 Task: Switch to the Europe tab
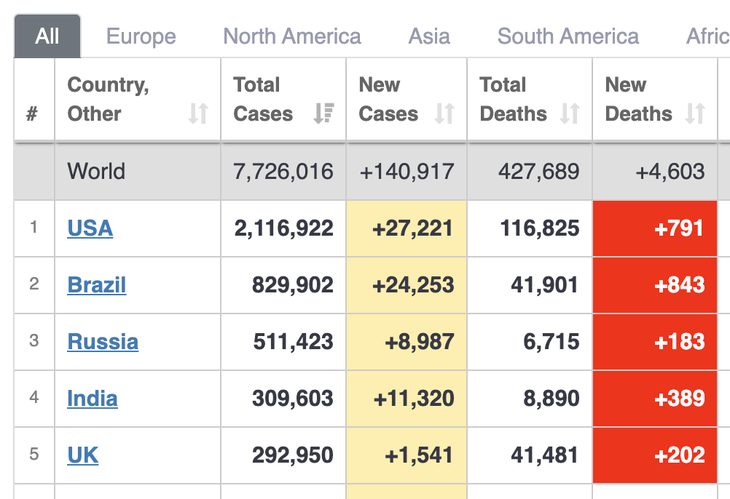coord(141,36)
